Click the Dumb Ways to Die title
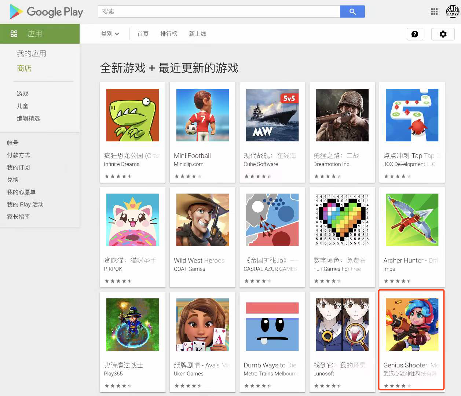 270,365
